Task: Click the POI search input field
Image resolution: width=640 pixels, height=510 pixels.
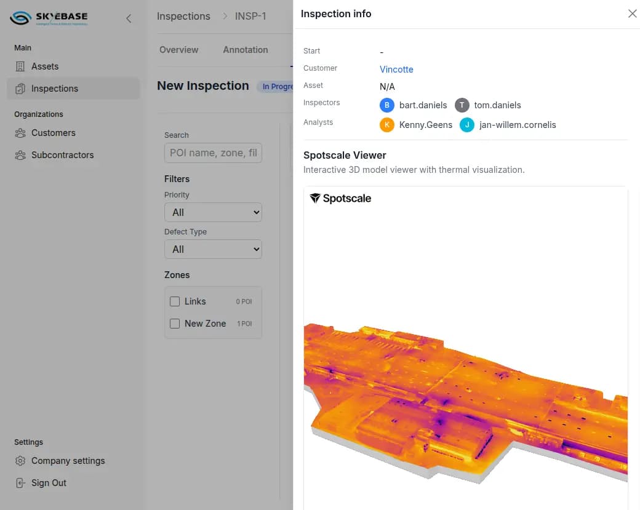Action: coord(213,153)
